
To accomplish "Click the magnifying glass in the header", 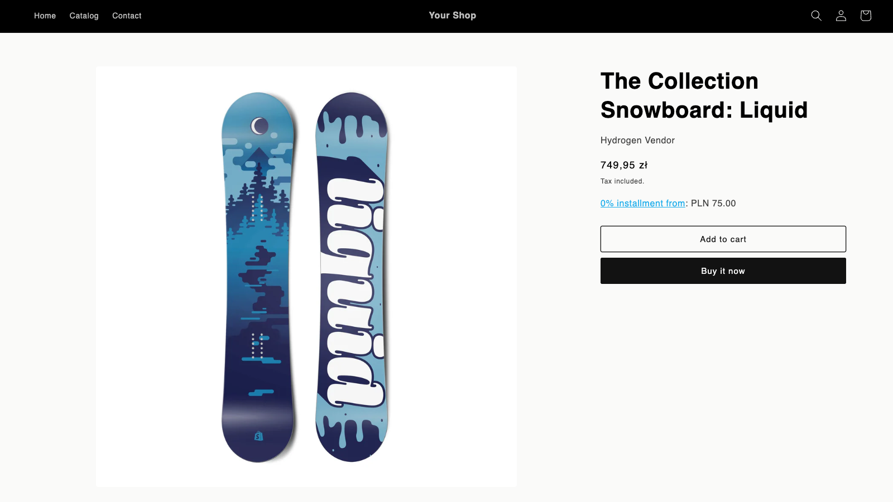I will 816,16.
